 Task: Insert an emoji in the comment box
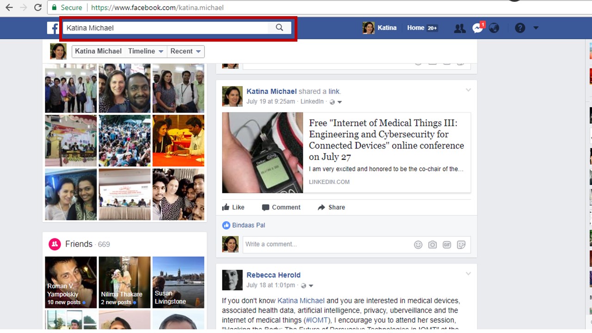(418, 245)
